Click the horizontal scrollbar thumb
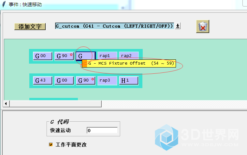 tap(55, 104)
